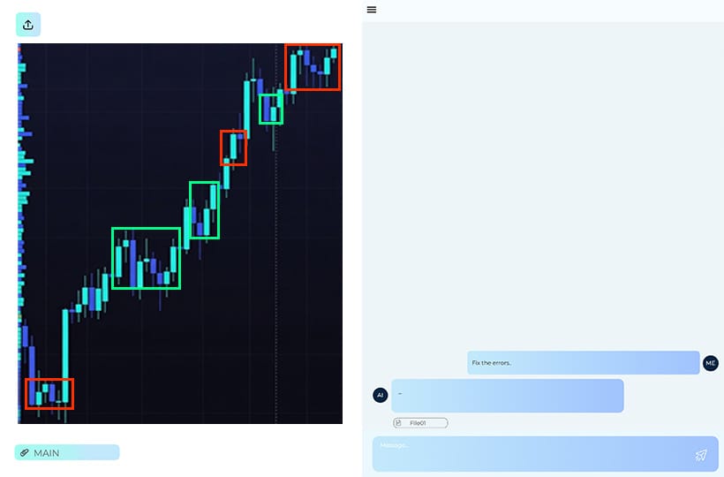Click the small green box near chart top

(271, 109)
